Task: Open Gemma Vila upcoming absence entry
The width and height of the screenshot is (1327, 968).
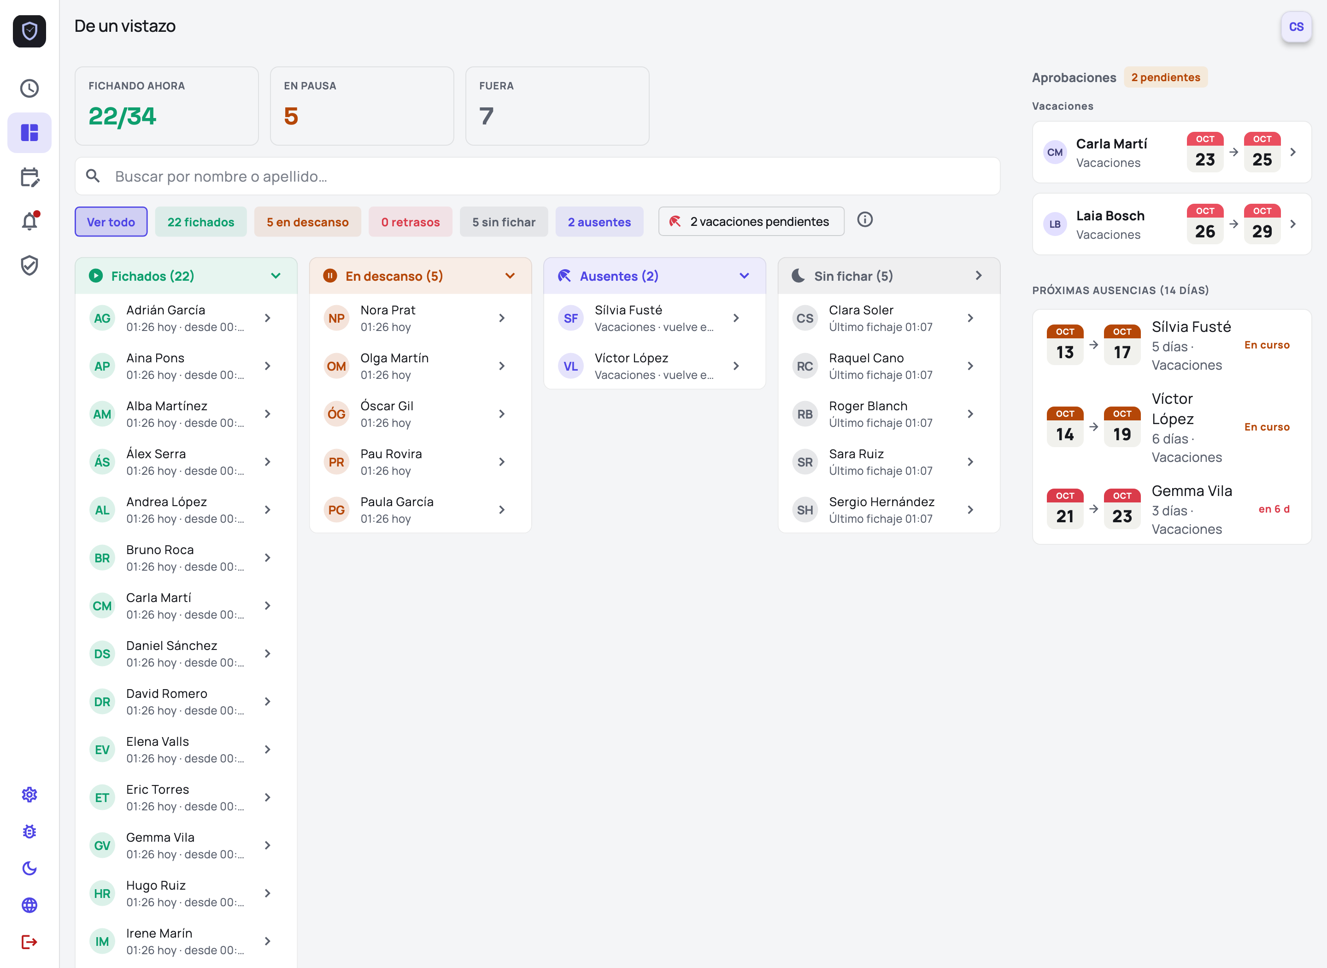Action: (x=1172, y=510)
